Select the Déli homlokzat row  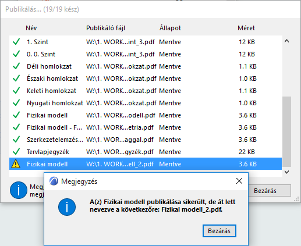pyautogui.click(x=146, y=66)
